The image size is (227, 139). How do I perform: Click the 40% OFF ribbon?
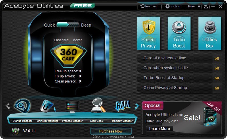(214, 107)
